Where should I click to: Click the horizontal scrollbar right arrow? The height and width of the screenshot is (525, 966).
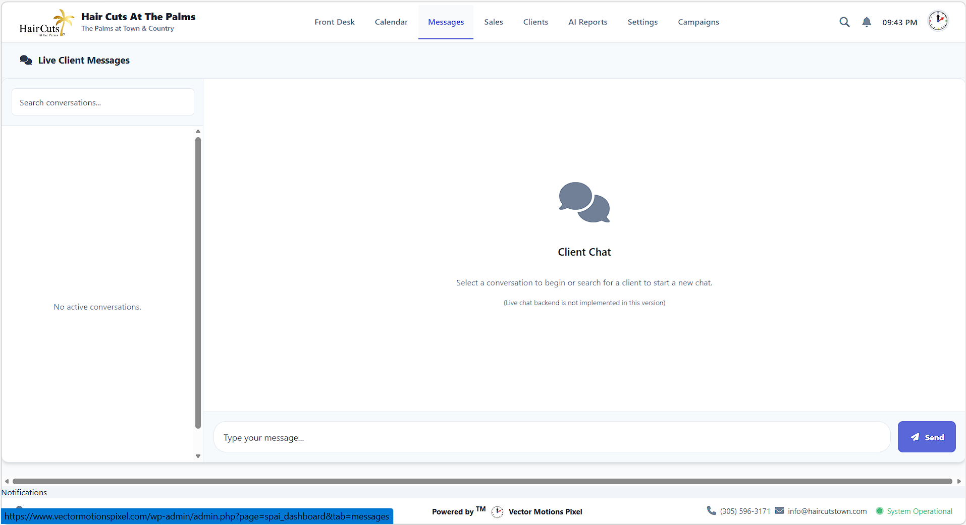959,481
